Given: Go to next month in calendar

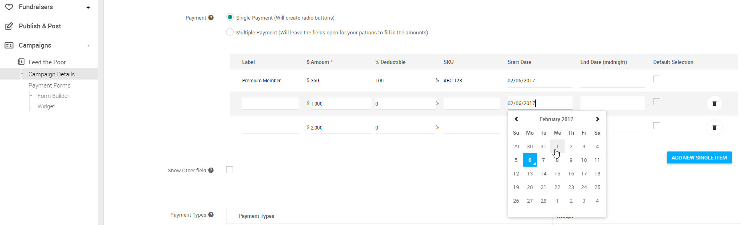Looking at the screenshot, I should pyautogui.click(x=597, y=119).
